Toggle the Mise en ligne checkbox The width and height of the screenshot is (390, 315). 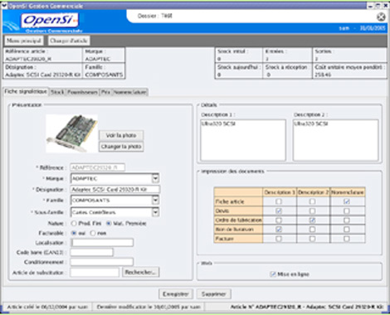(273, 274)
